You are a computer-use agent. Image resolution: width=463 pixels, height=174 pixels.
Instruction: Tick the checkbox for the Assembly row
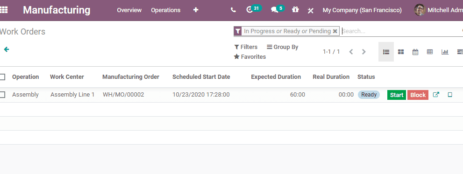2,95
